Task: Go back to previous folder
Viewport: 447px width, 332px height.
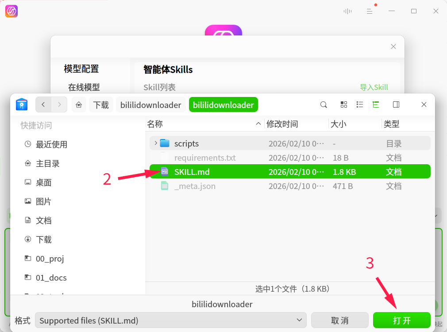Action: (43, 104)
